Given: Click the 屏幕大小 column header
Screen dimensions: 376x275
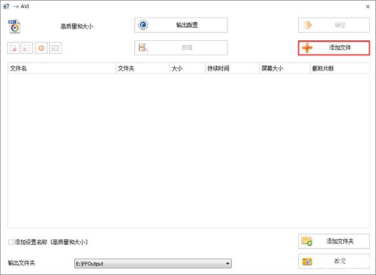Looking at the screenshot, I should coord(283,68).
